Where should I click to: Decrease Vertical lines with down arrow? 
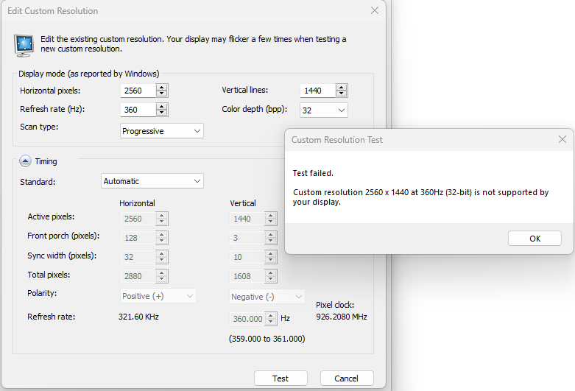pos(342,94)
